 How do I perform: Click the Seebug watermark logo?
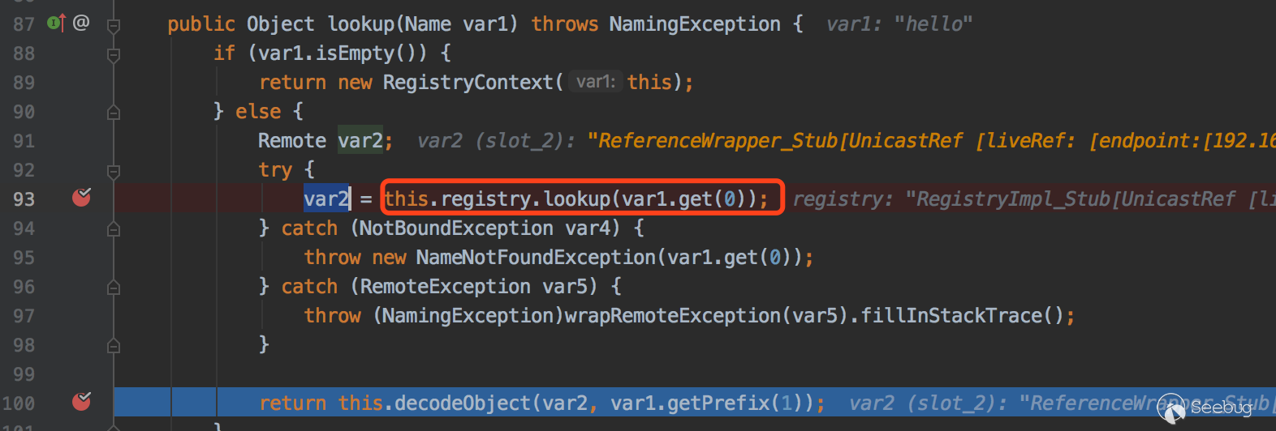coord(1205,408)
